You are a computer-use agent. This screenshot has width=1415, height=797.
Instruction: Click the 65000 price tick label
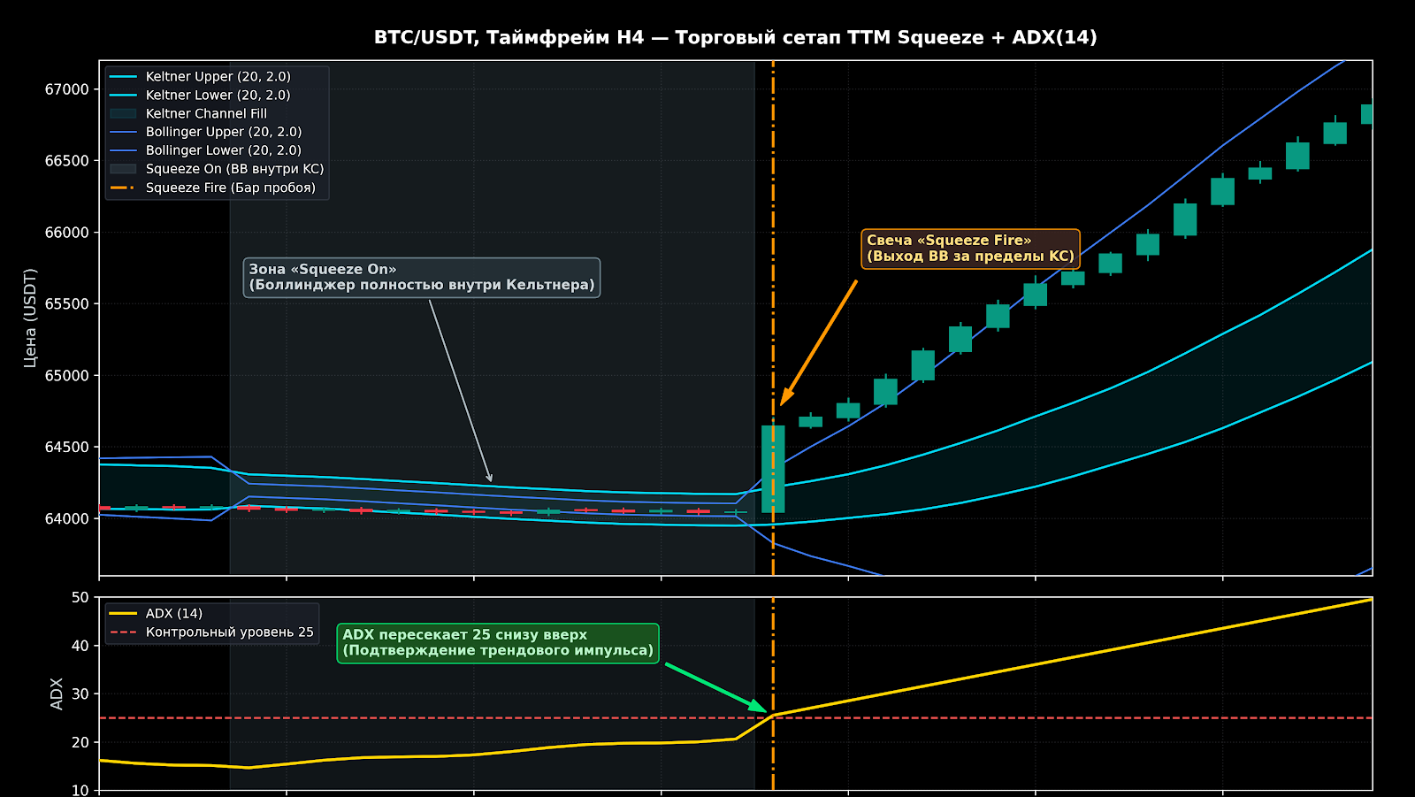pyautogui.click(x=67, y=376)
